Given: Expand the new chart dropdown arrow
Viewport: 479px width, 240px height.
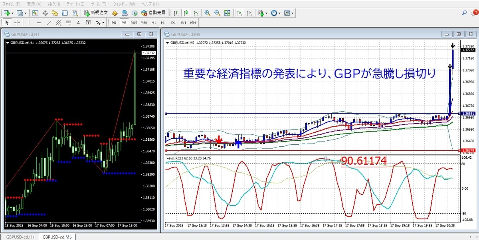Looking at the screenshot, I should [x=13, y=13].
